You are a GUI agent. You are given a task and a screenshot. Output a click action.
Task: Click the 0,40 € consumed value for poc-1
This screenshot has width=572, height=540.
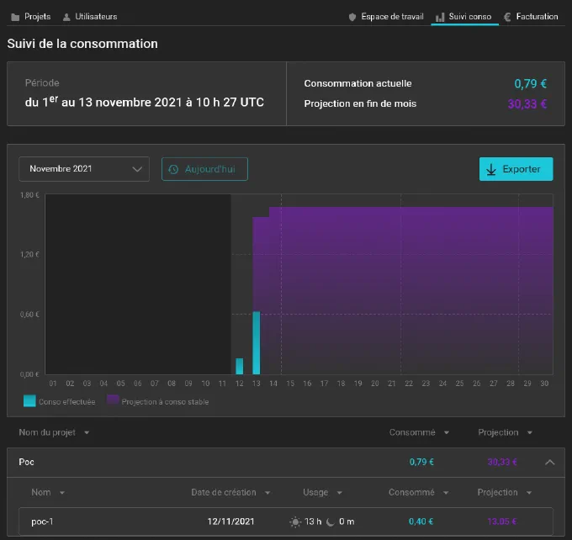pyautogui.click(x=421, y=521)
